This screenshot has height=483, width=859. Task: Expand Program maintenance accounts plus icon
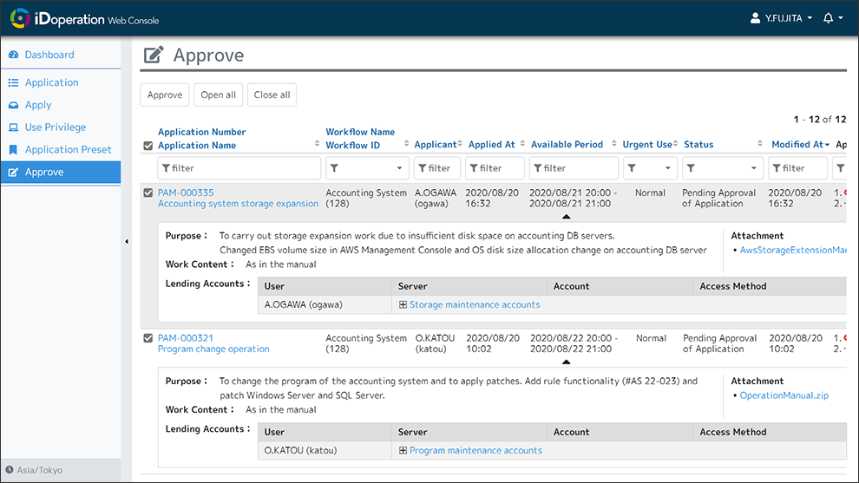[x=403, y=451]
